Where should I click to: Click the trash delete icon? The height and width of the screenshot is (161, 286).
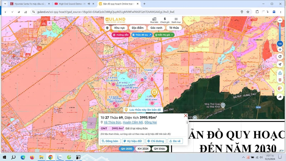pyautogui.click(x=280, y=80)
